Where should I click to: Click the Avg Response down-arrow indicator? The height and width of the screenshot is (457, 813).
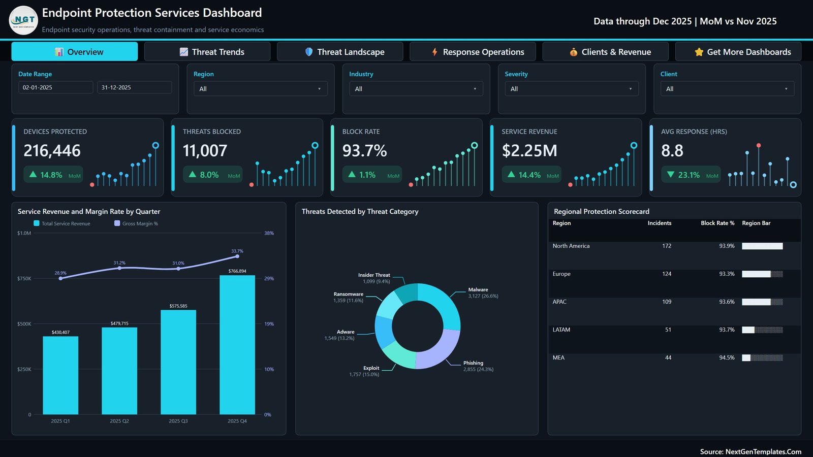click(671, 174)
